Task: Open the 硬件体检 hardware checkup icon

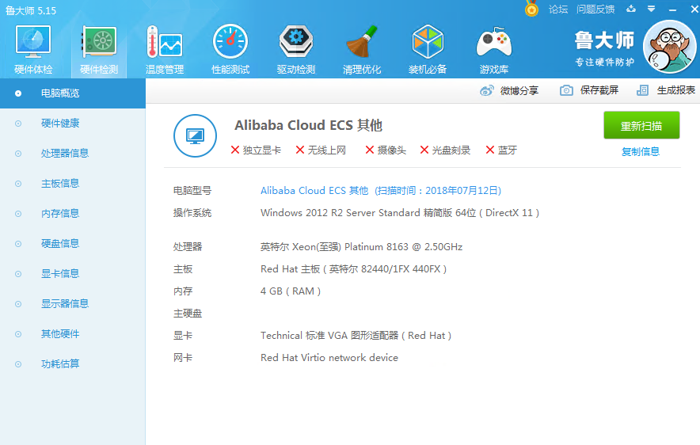Action: (x=33, y=43)
